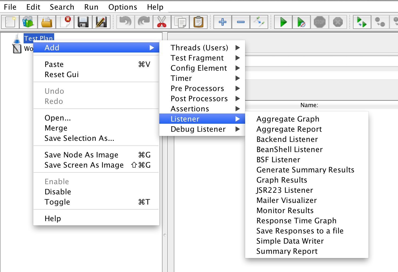Click the Templates open-book toolbar icon

coord(28,22)
